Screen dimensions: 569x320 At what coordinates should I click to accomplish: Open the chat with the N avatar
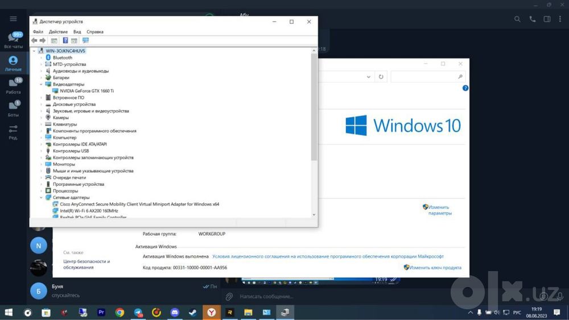coord(39,246)
